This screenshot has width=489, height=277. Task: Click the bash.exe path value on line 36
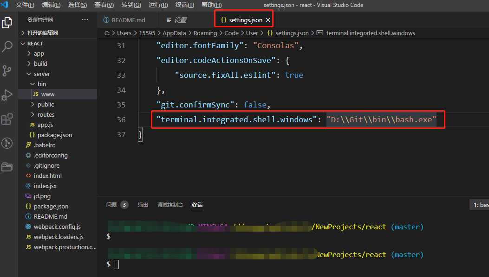tap(381, 120)
